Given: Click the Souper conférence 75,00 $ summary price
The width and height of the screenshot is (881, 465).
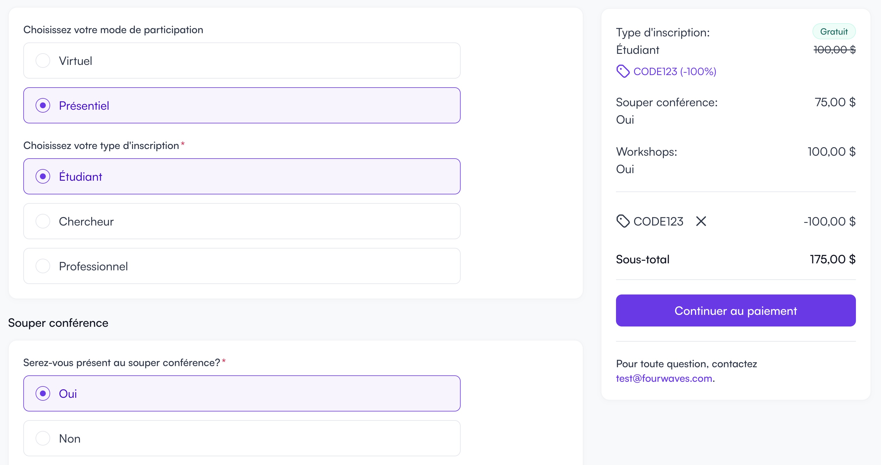Looking at the screenshot, I should (x=835, y=102).
